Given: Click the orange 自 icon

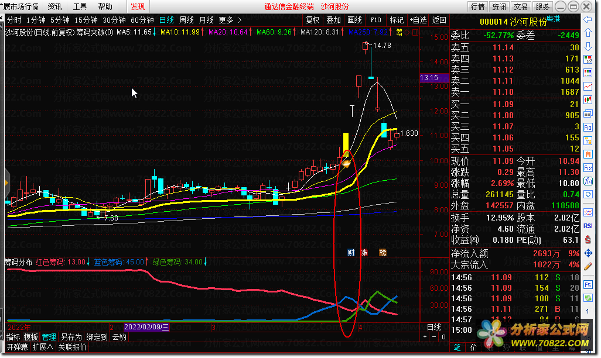Looking at the screenshot, I should click(x=588, y=154).
